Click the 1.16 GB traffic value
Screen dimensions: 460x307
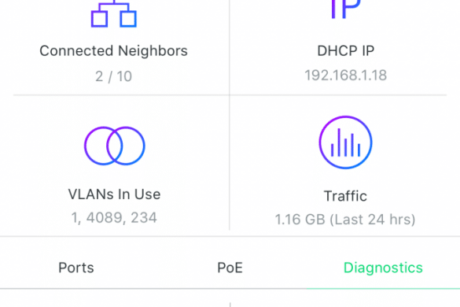(300, 220)
